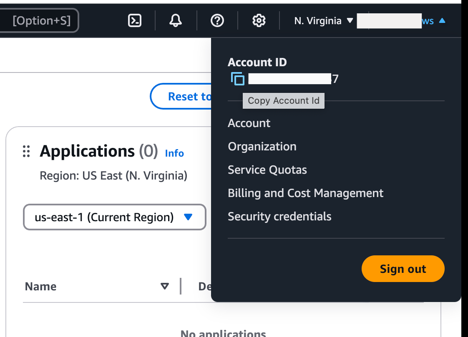Open the Info link beside Applications
Screen dimensions: 468x337
tap(174, 153)
